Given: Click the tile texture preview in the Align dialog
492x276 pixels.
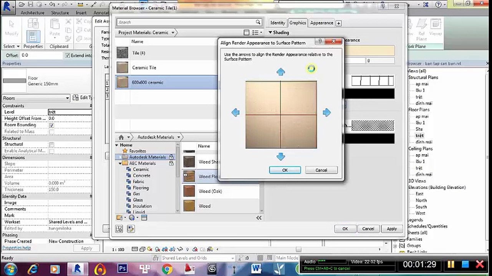Looking at the screenshot, I should point(281,114).
